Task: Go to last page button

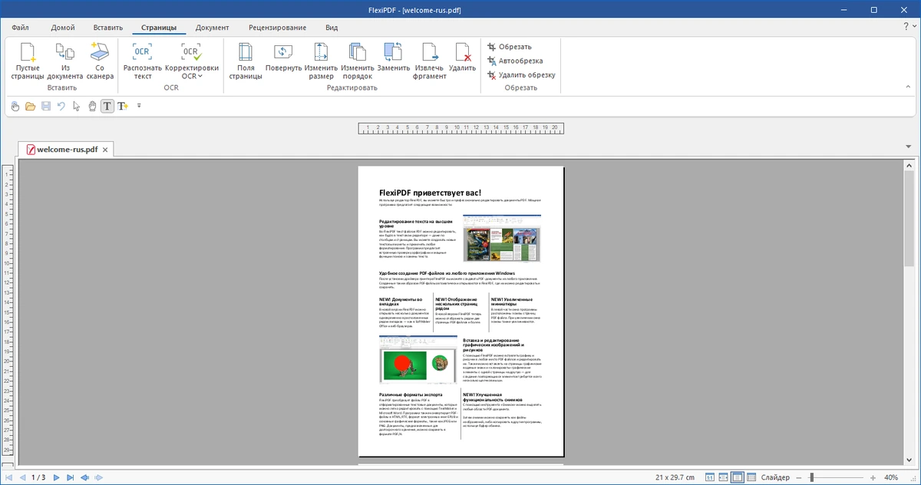Action: coord(70,477)
